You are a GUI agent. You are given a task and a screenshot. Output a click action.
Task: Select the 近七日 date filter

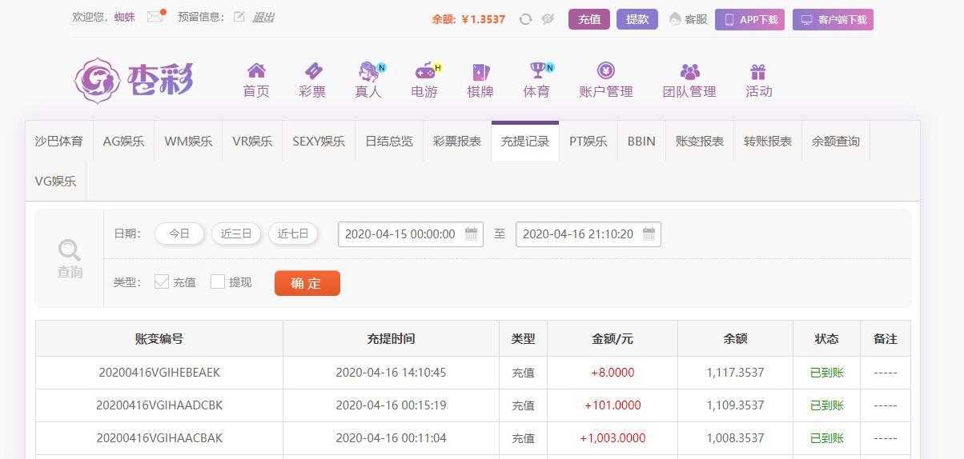[x=293, y=233]
